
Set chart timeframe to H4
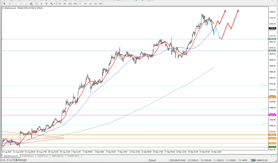click(x=85, y=4)
